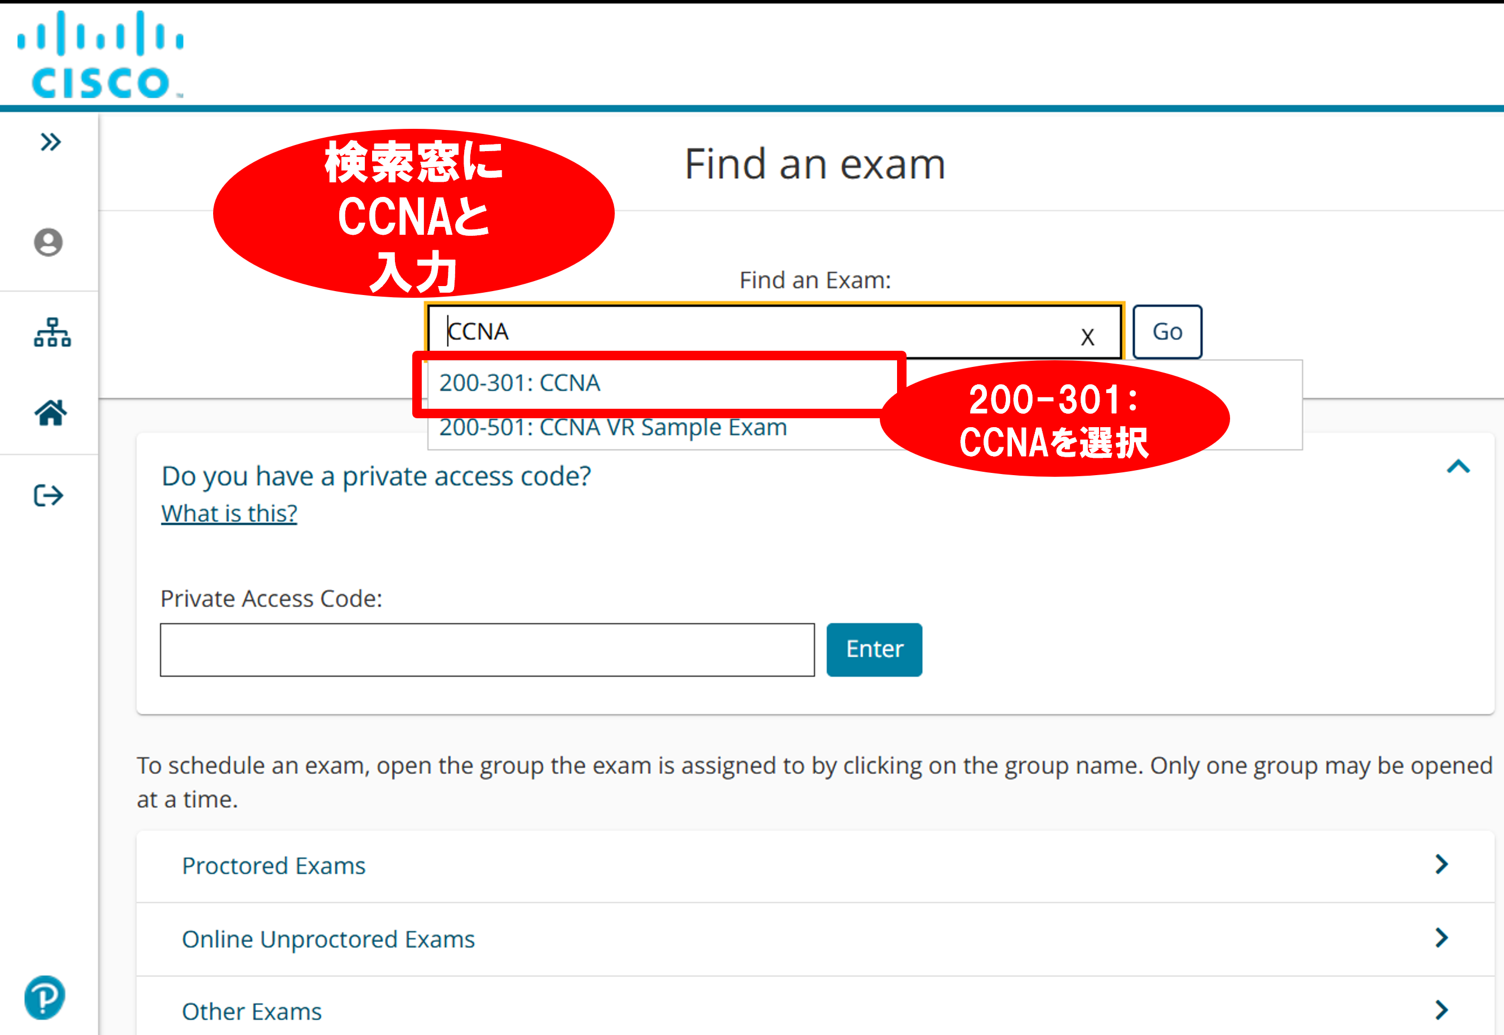Click the Find an exam page heading
1504x1035 pixels.
pos(814,163)
